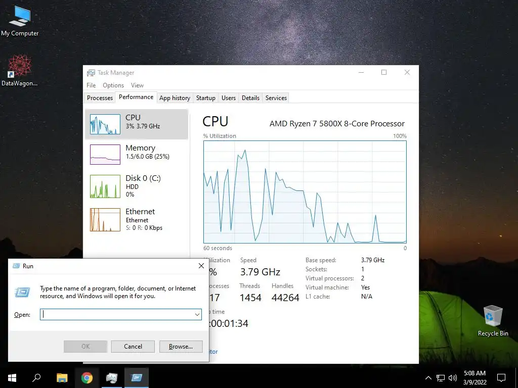
Task: Minimize the Task Manager window
Action: click(x=361, y=73)
